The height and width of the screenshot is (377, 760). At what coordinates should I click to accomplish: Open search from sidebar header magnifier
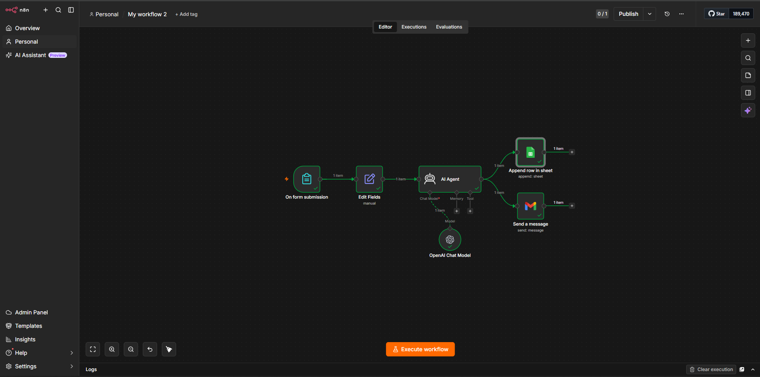58,10
